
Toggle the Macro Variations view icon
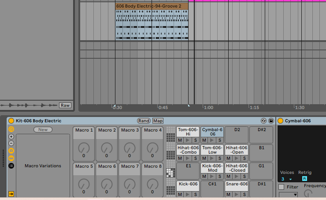[11, 151]
